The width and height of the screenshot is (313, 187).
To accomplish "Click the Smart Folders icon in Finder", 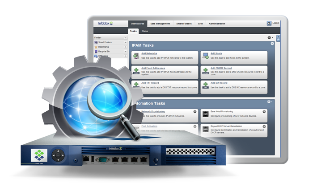I will click(96, 42).
